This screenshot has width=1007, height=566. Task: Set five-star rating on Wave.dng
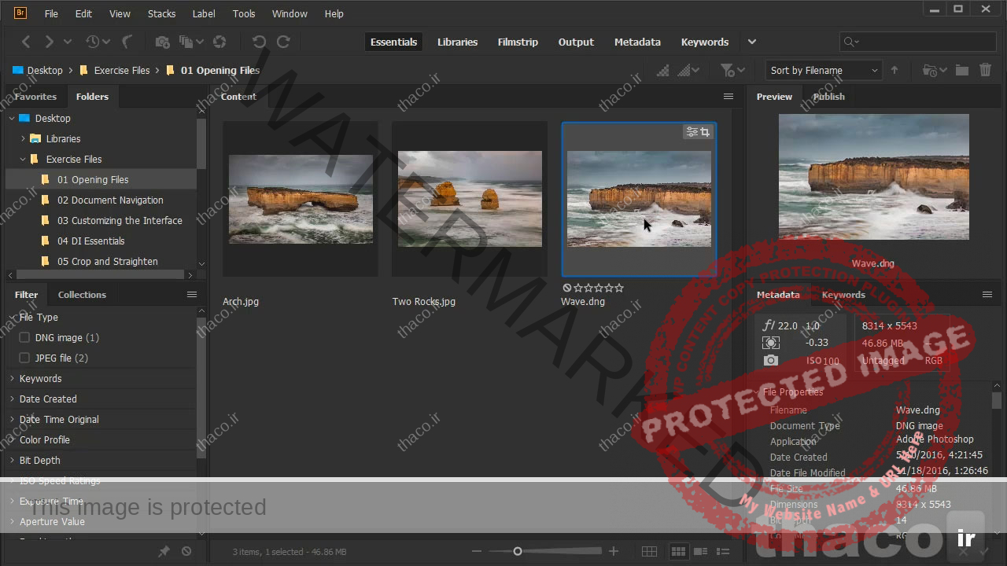point(619,289)
